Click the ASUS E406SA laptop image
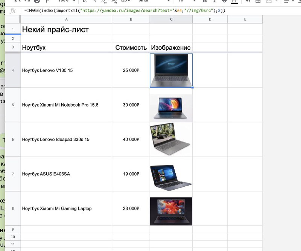The height and width of the screenshot is (251, 301). 171,178
